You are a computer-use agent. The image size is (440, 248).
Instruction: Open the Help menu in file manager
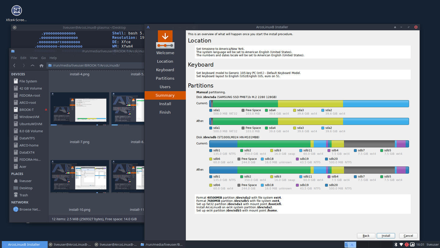[x=53, y=58]
